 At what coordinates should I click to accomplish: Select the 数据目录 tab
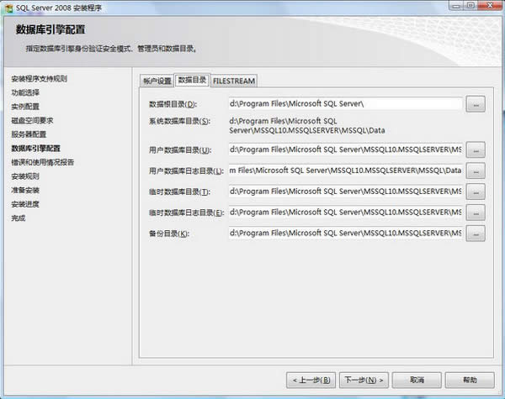[192, 80]
